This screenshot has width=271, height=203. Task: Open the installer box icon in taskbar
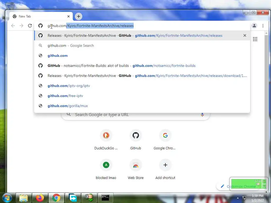(89, 198)
